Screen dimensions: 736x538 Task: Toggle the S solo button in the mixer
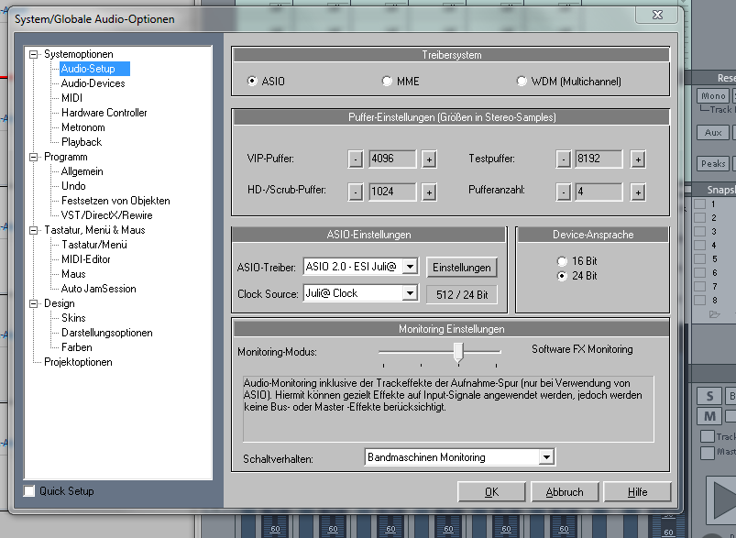tap(709, 396)
